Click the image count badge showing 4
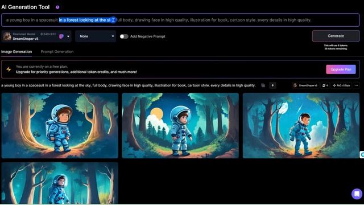This screenshot has height=205, width=364. click(x=325, y=85)
